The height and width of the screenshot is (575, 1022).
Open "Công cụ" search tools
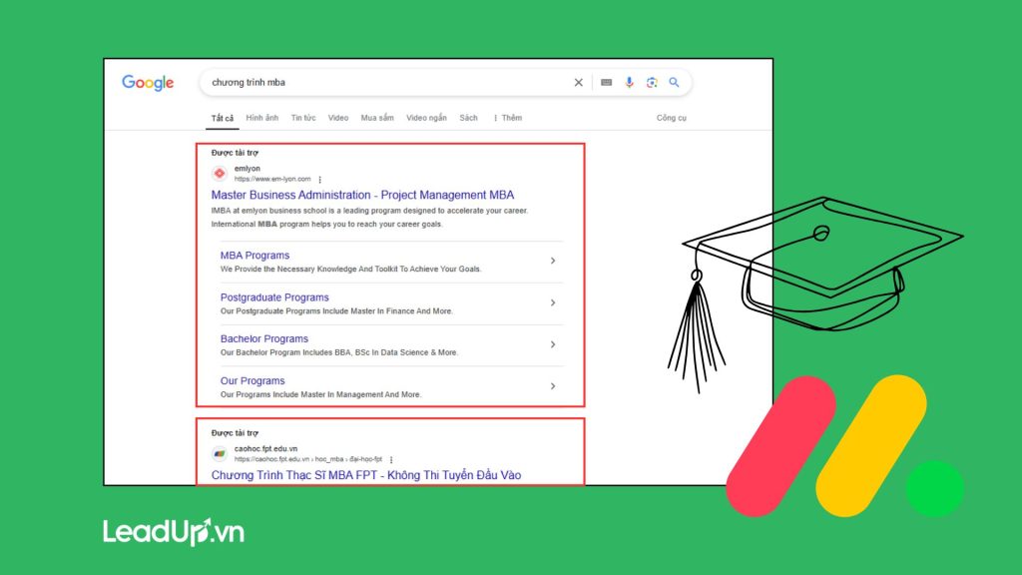pyautogui.click(x=672, y=118)
